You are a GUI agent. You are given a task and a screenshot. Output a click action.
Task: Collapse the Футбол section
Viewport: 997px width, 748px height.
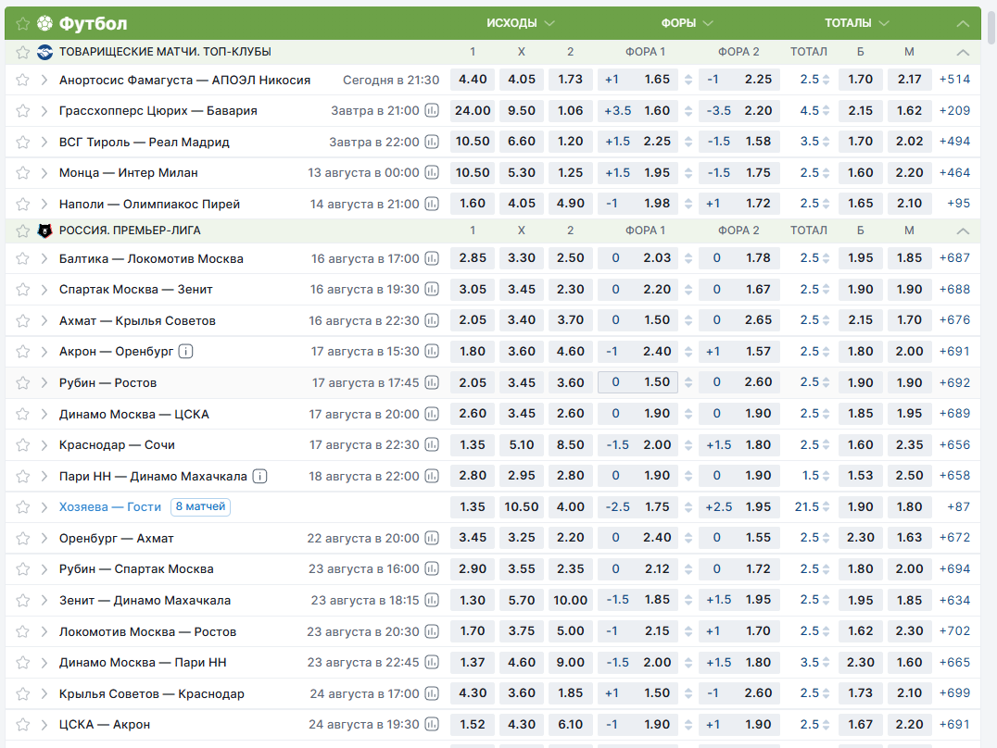tap(963, 23)
